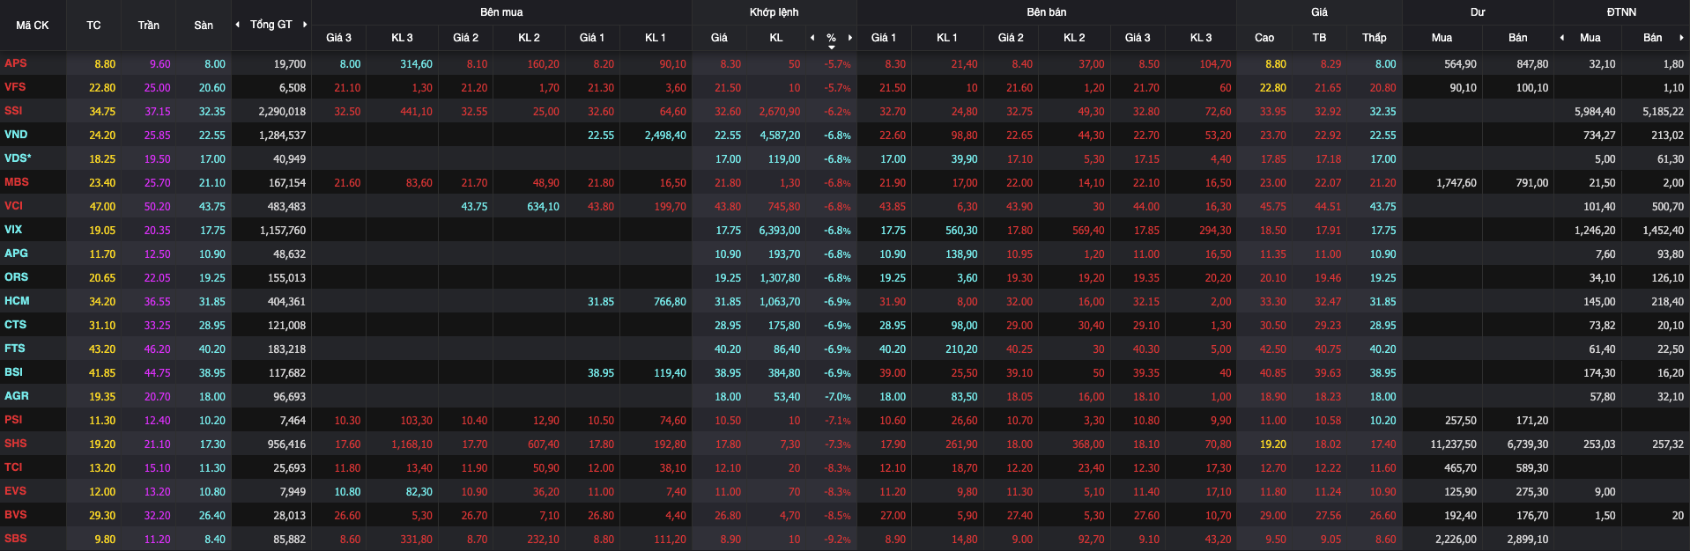1690x551 pixels.
Task: Select SBS percent change -9.2%
Action: [837, 540]
